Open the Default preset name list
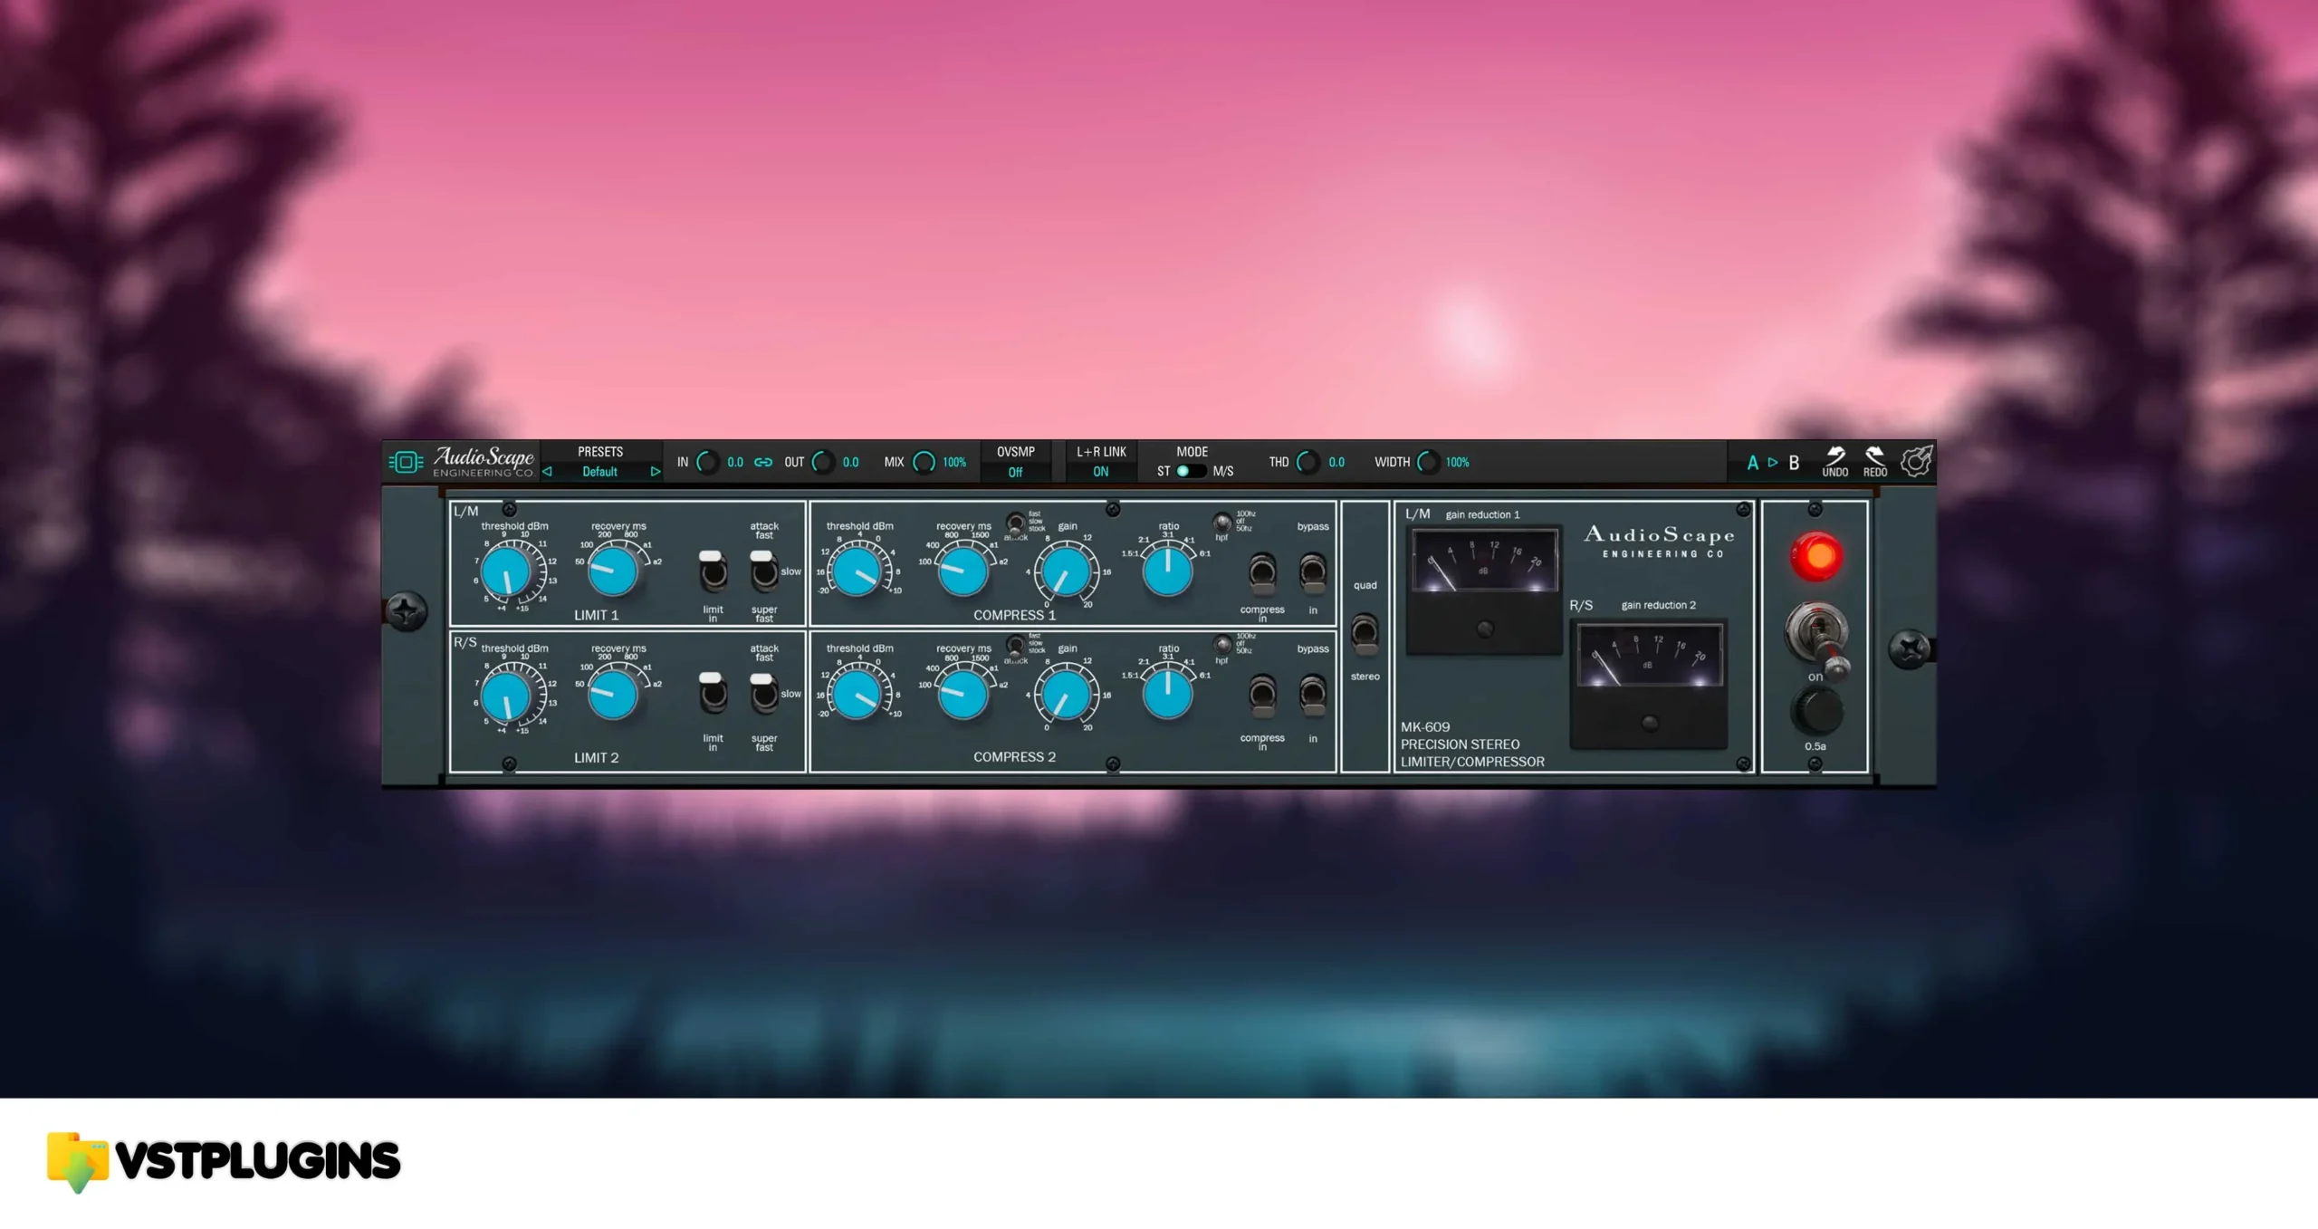Image resolution: width=2318 pixels, height=1229 pixels. pos(599,472)
